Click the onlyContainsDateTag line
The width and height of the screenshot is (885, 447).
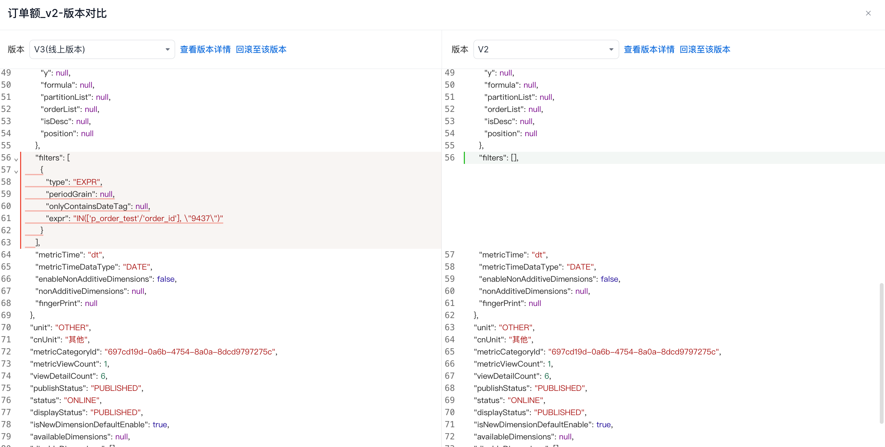coord(98,206)
